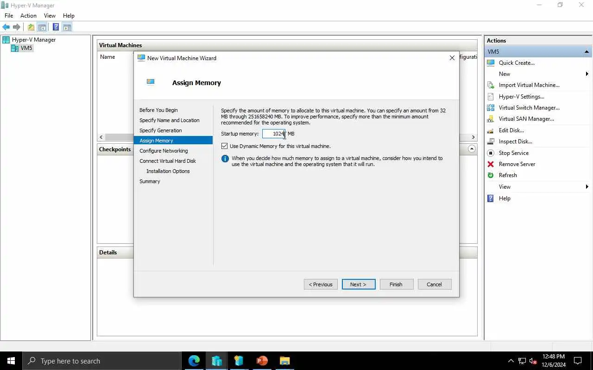This screenshot has width=593, height=370.
Task: Go to Specify Name and Location step
Action: tap(170, 120)
